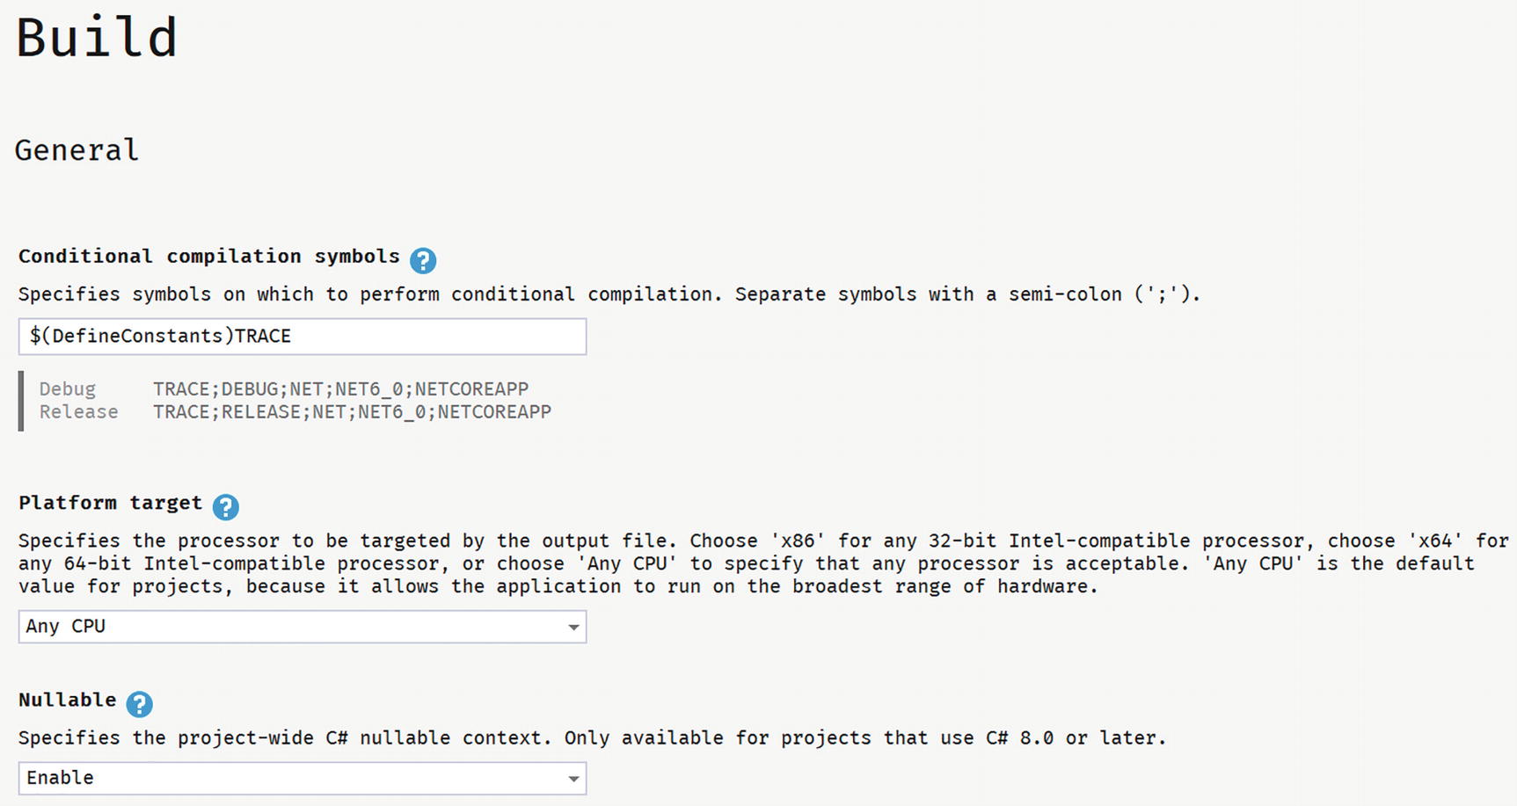Click the Debug configuration label
The image size is (1517, 806).
(68, 388)
